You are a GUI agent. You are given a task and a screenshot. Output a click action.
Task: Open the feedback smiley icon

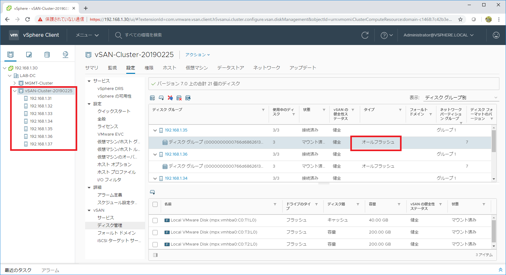coord(496,35)
